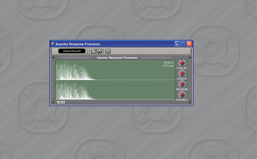Adjust the RELEASE knob

click(182, 84)
